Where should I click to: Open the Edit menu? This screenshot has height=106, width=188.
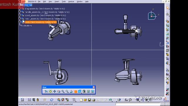click(44, 1)
